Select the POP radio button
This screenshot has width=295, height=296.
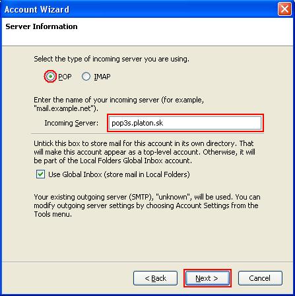tap(50, 77)
